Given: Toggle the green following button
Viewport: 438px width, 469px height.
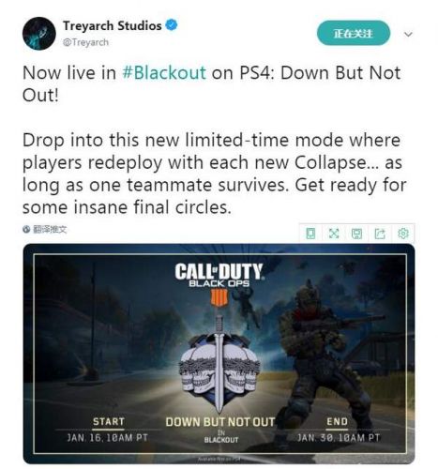Looking at the screenshot, I should pos(354,33).
